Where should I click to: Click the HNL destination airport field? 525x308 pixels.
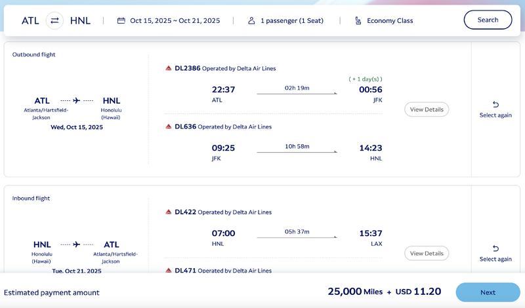(x=80, y=20)
